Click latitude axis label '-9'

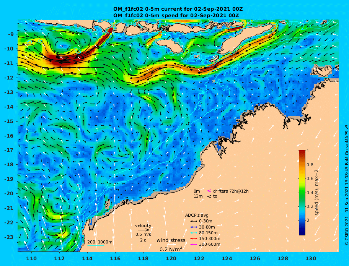pos(11,34)
